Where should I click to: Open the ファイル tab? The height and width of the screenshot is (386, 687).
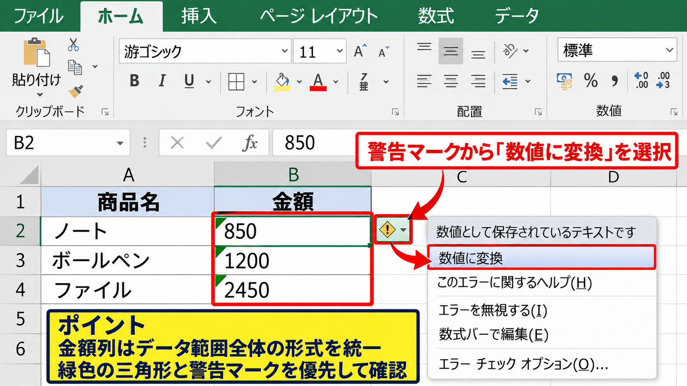coord(38,16)
